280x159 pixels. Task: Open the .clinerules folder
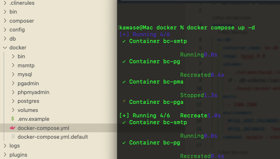pos(22,3)
